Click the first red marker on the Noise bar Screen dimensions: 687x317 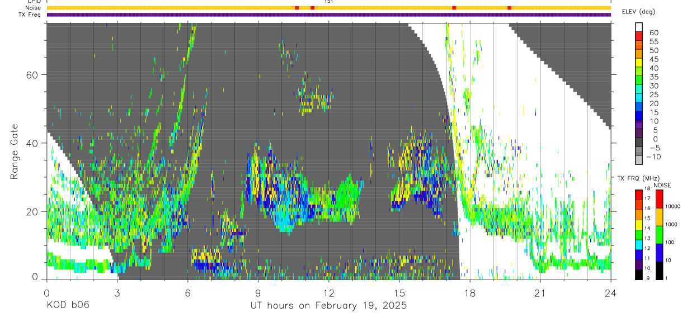coord(297,8)
